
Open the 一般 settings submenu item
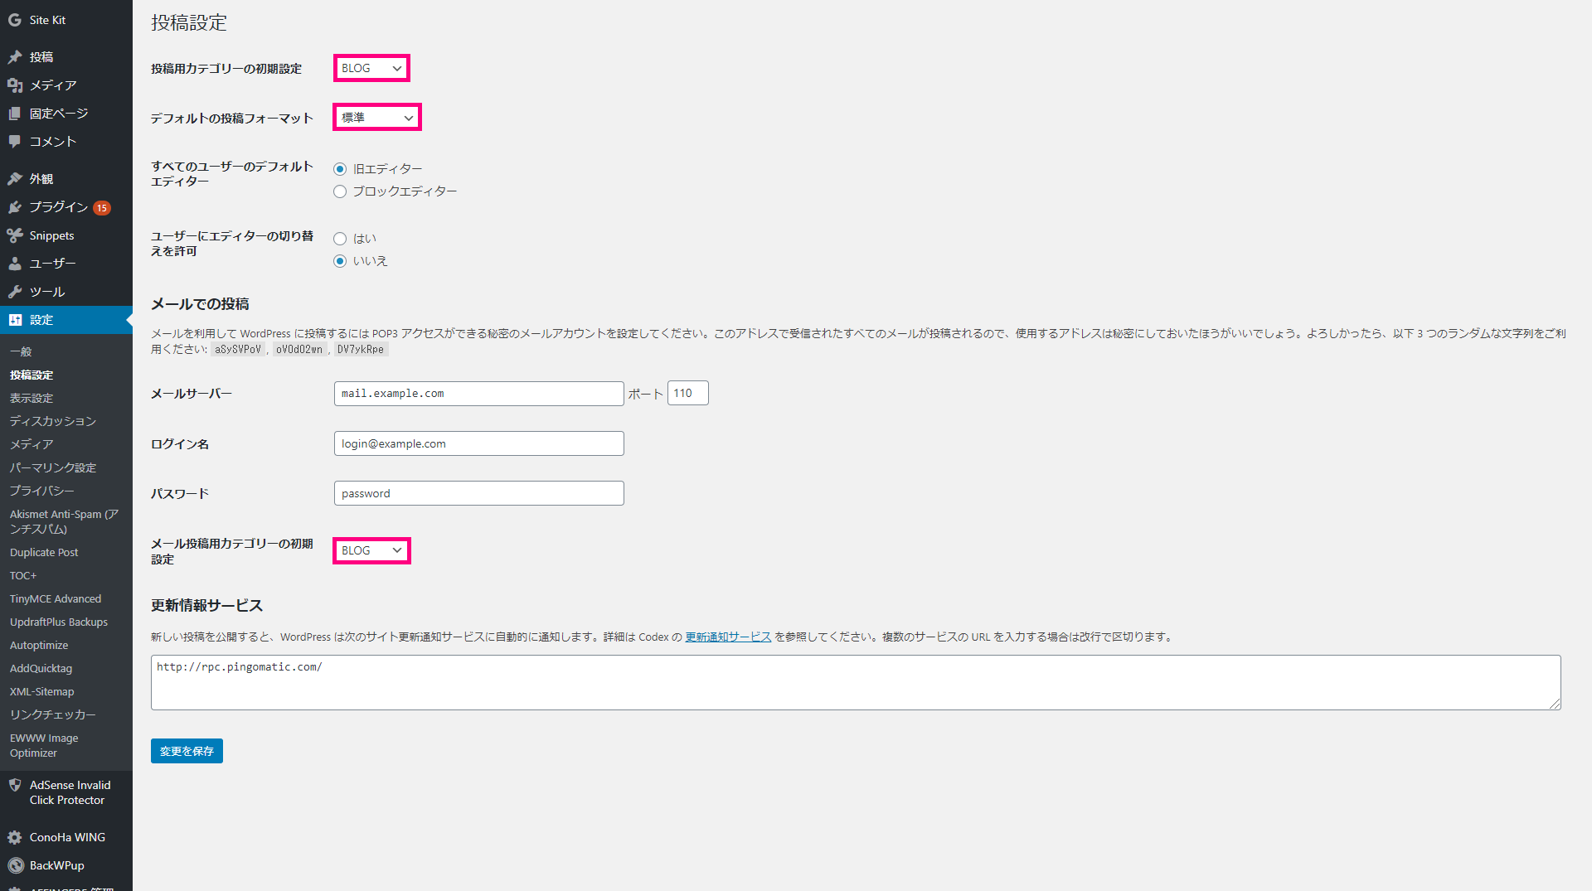[x=21, y=351]
